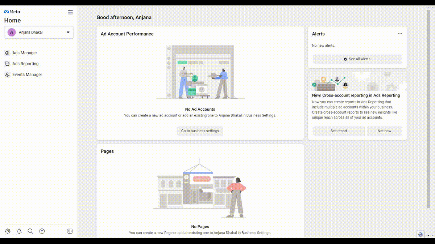Open help via the question mark icon
The width and height of the screenshot is (435, 244).
click(42, 231)
